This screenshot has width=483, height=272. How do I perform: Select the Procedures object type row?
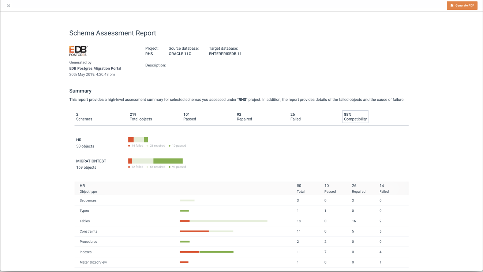click(241, 242)
